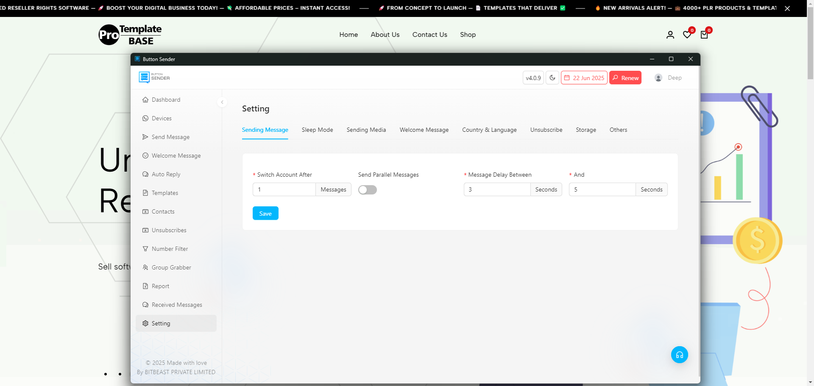Toggle the Send Parallel Messages switch
The height and width of the screenshot is (386, 814).
pos(368,190)
